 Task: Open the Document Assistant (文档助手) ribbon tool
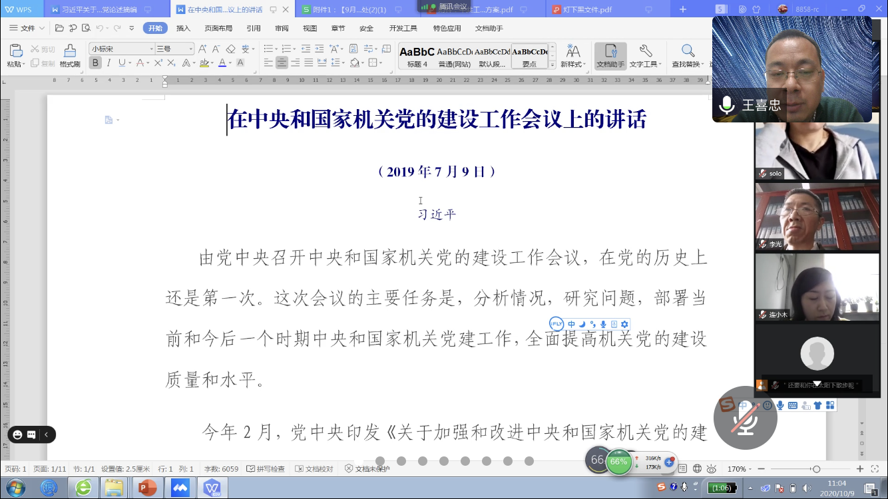tap(610, 55)
